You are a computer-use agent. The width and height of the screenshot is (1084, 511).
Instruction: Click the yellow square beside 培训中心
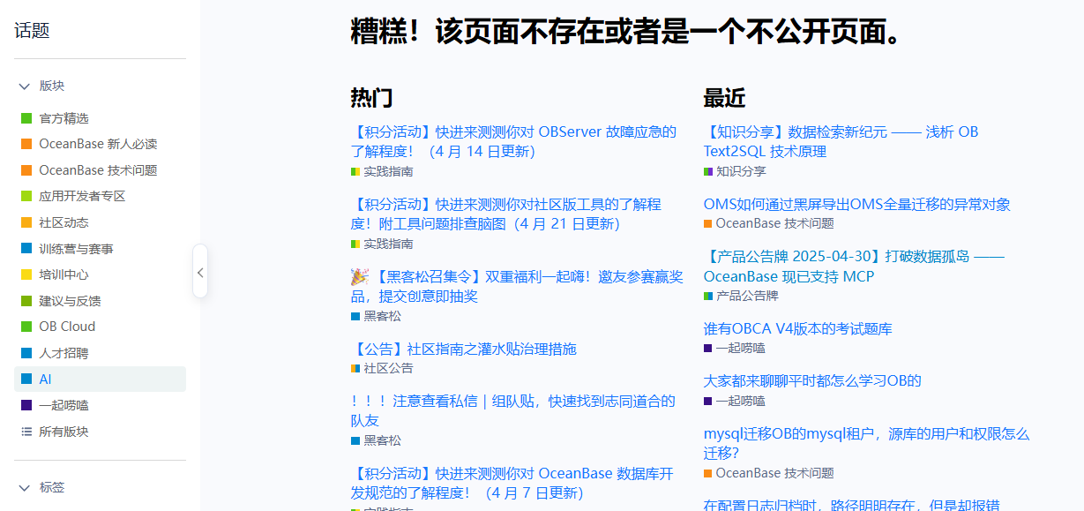(x=26, y=274)
